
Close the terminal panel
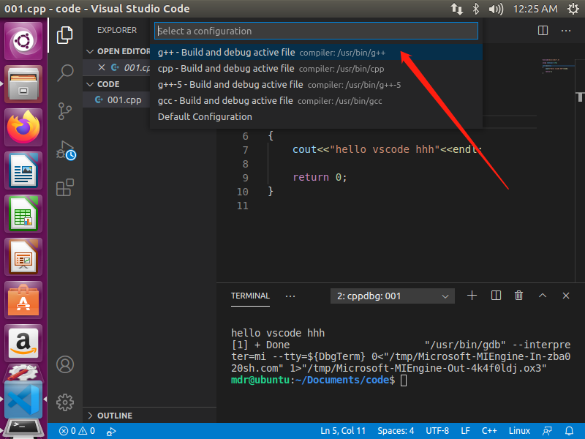[x=566, y=296]
